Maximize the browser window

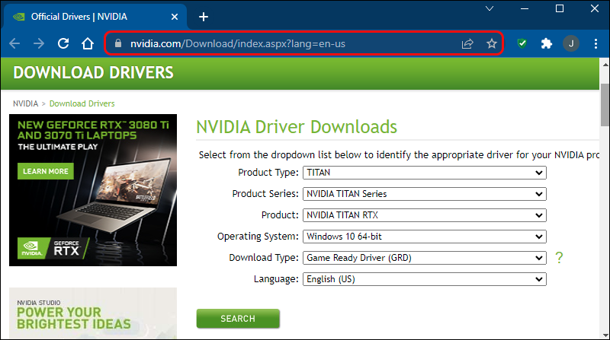pos(560,8)
